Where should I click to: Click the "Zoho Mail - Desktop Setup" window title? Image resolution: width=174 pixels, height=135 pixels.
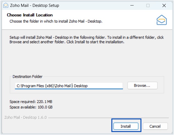(35, 5)
